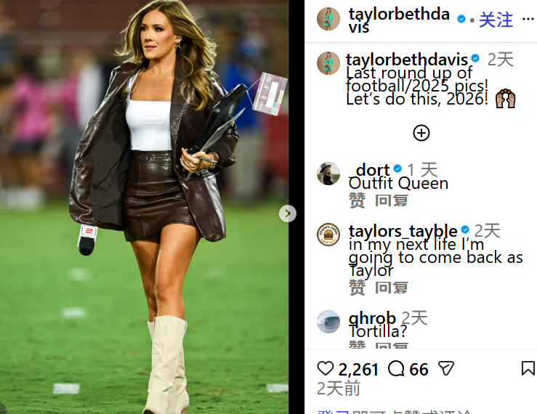Like the taylors_tayble comment with 赞
Viewport: 537px width, 414px height.
pyautogui.click(x=357, y=287)
